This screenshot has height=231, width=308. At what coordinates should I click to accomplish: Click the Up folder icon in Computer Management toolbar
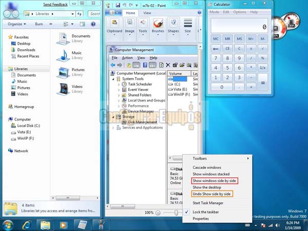point(129,65)
